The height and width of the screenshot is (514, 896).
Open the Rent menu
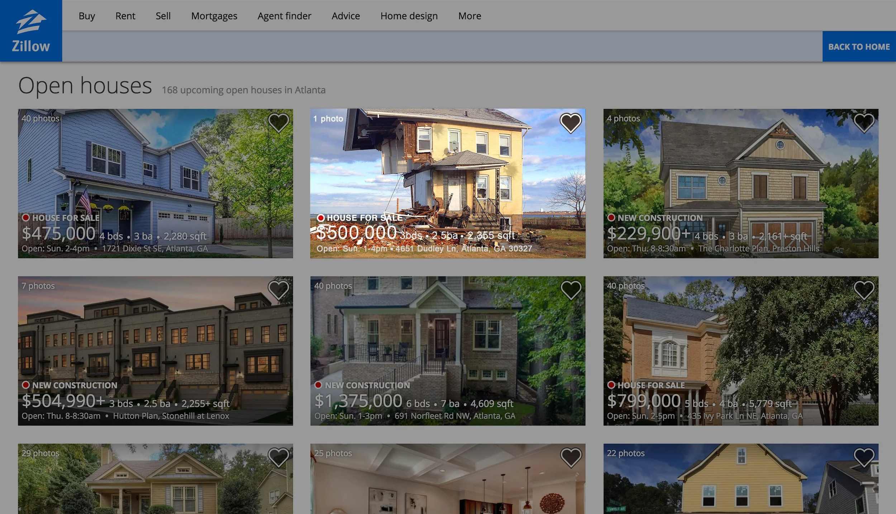(x=125, y=16)
